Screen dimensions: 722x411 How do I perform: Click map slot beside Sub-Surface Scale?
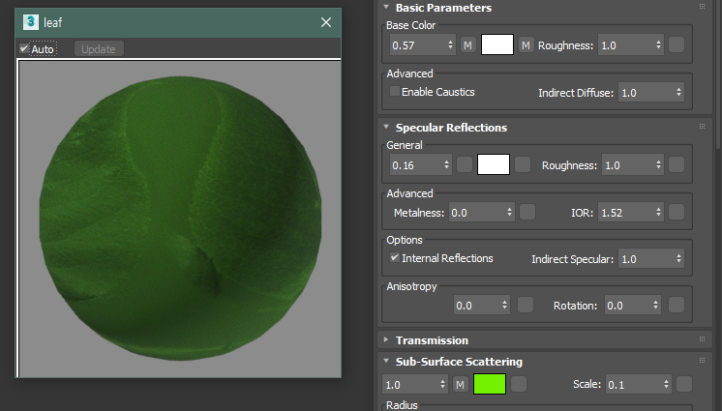pyautogui.click(x=684, y=385)
